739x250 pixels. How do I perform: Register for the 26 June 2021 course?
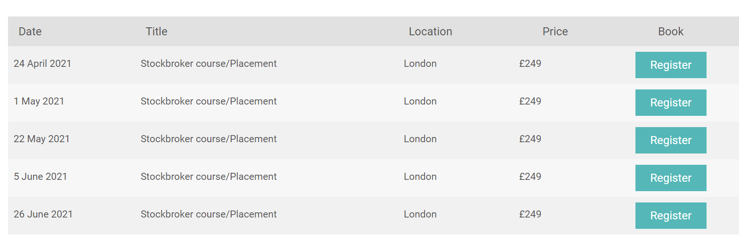[x=671, y=216]
